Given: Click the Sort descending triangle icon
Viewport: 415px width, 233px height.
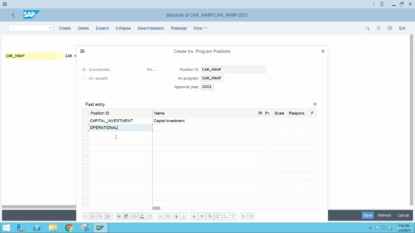Looking at the screenshot, I should pyautogui.click(x=202, y=216).
